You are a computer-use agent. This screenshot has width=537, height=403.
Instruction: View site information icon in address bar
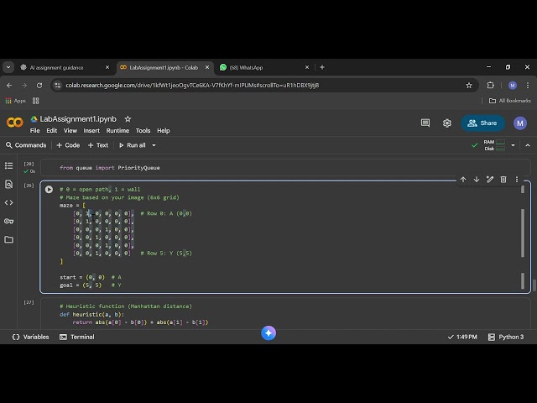(x=58, y=86)
